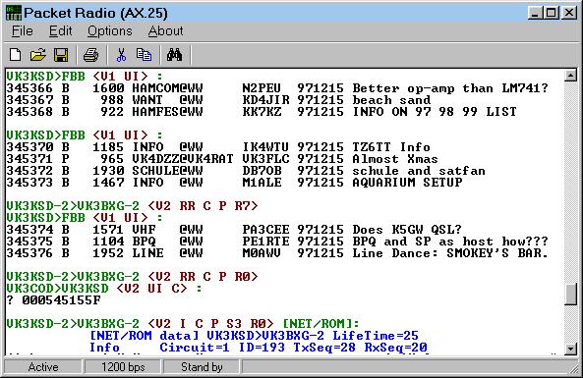Select the Line Dance: SMOKEY'S BAR line
The height and width of the screenshot is (378, 583).
point(277,253)
